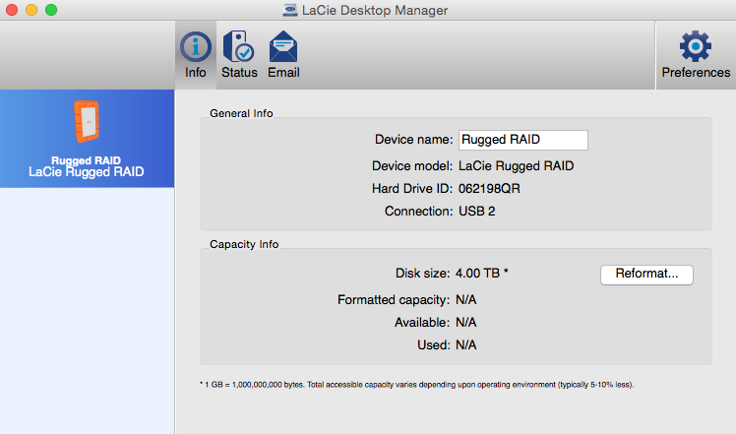Click the Formatted capacity N/A value

pos(465,299)
